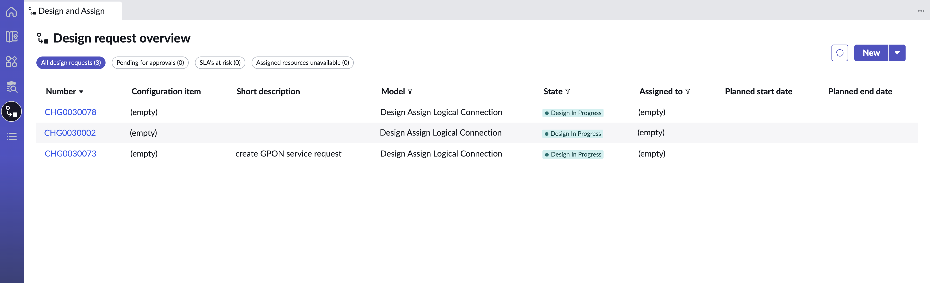The image size is (930, 283).
Task: Click the State column header text
Action: click(x=553, y=91)
